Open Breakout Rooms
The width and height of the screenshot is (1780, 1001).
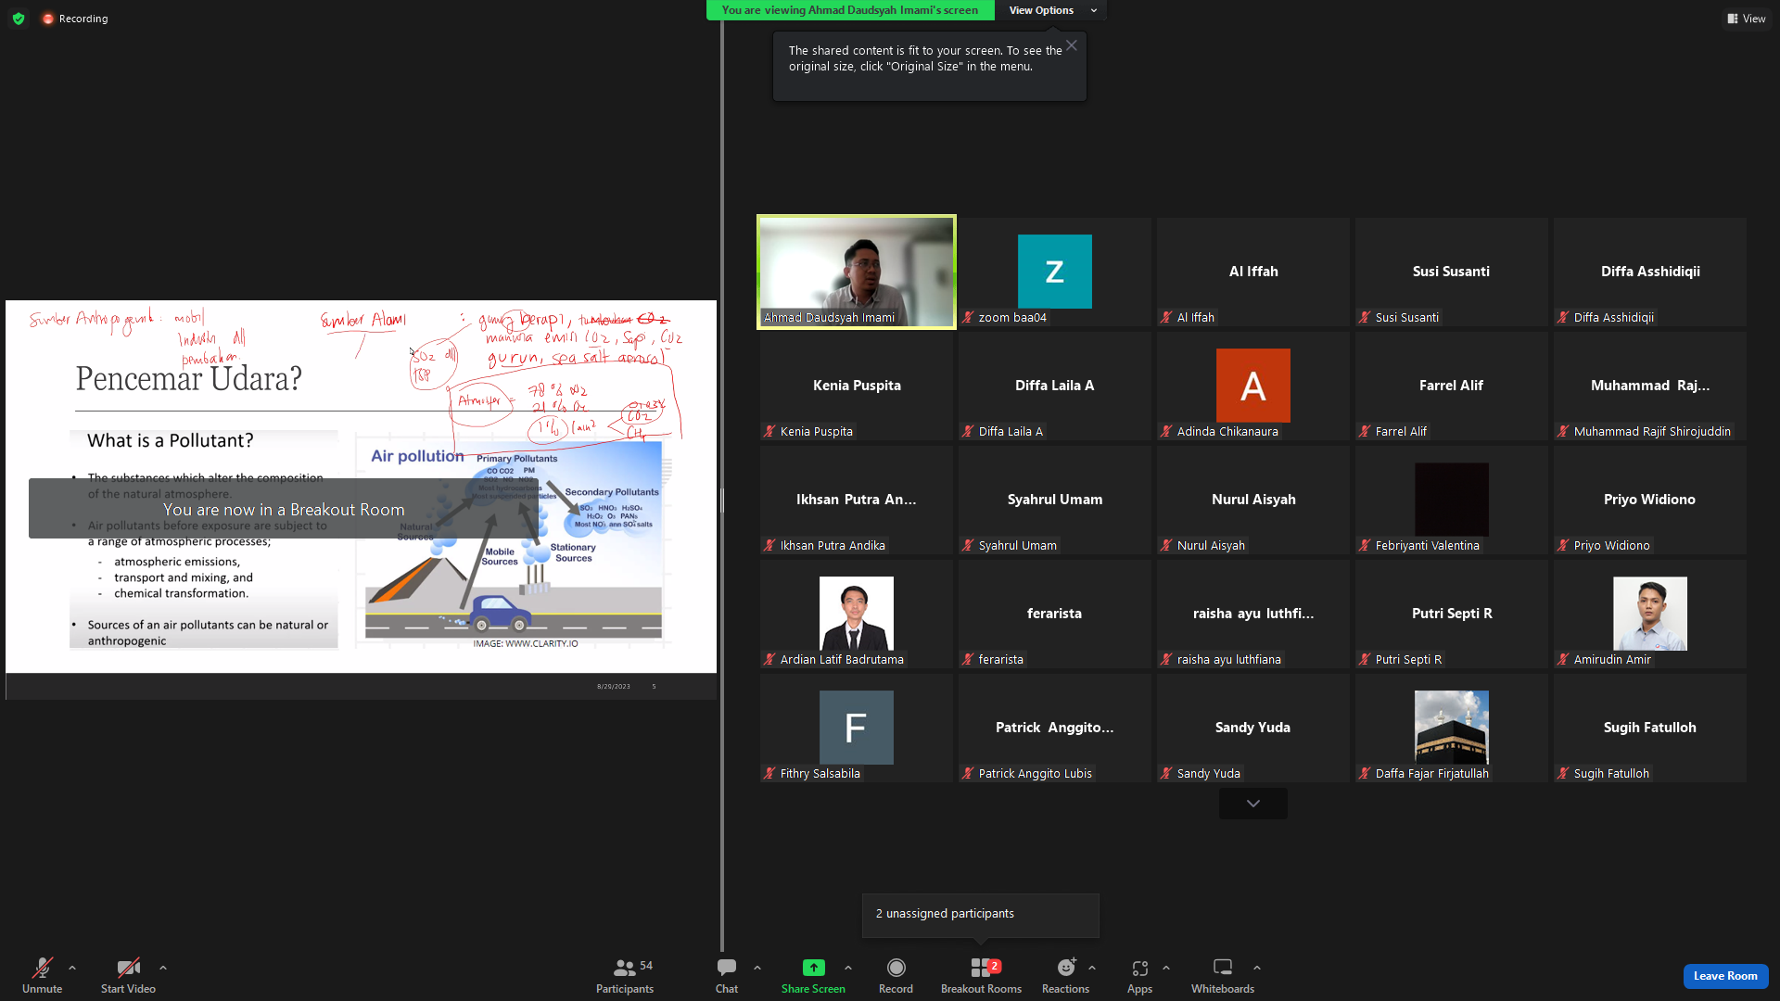pos(981,975)
